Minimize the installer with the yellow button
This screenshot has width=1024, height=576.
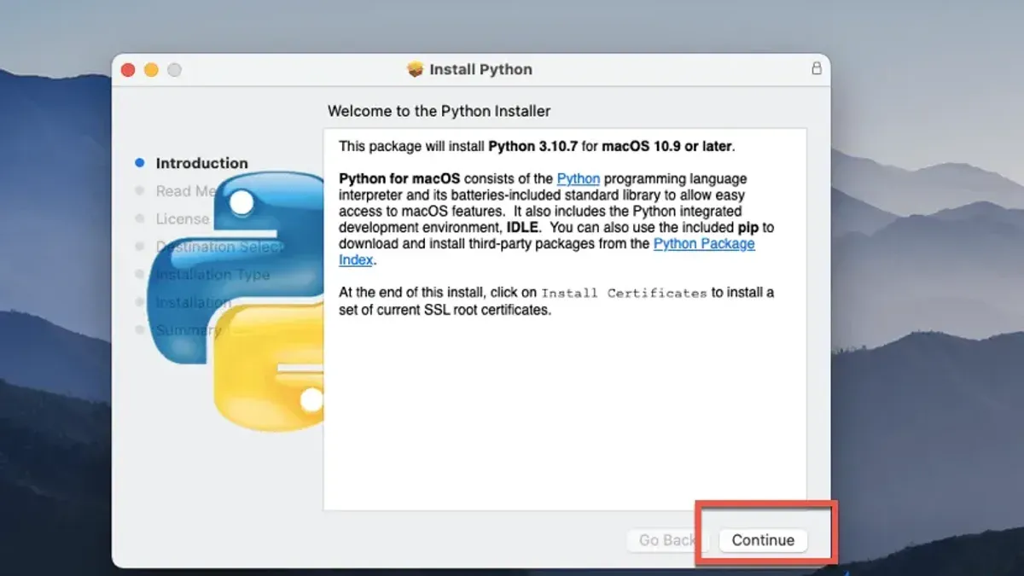pos(151,70)
